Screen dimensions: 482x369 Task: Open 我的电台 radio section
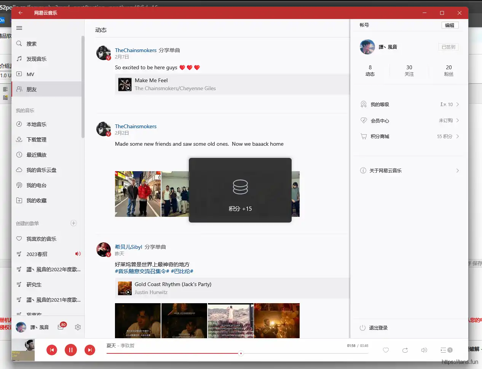coord(46,185)
